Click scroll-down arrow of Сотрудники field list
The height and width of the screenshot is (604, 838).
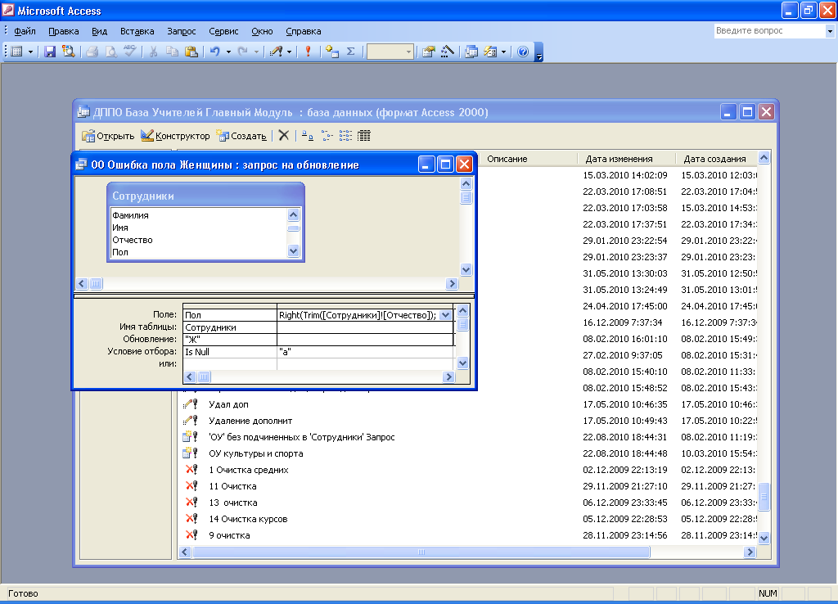[294, 250]
